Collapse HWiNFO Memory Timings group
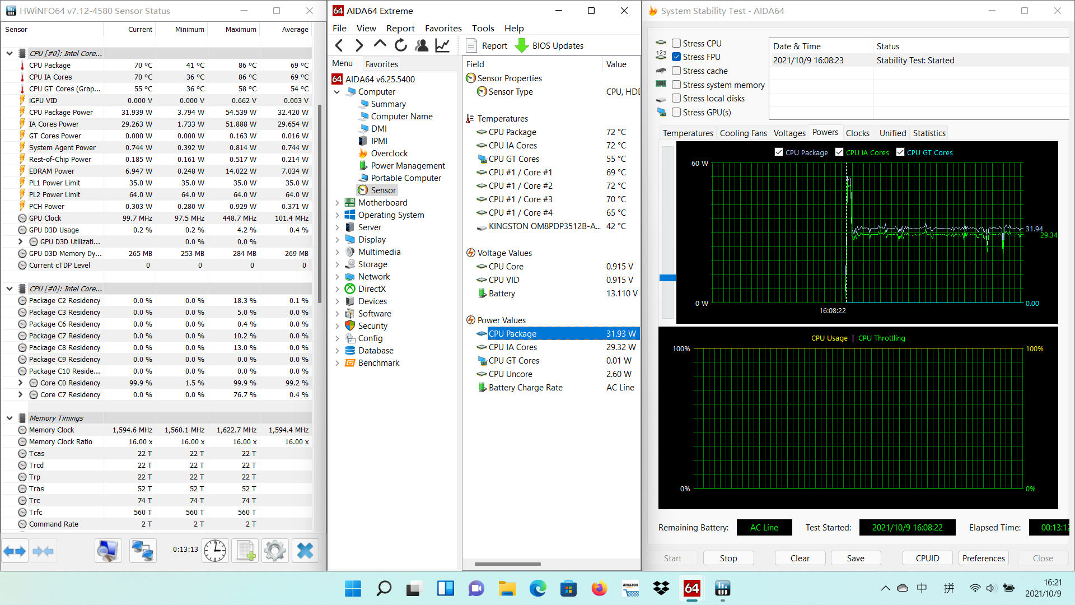The width and height of the screenshot is (1075, 605). tap(10, 418)
